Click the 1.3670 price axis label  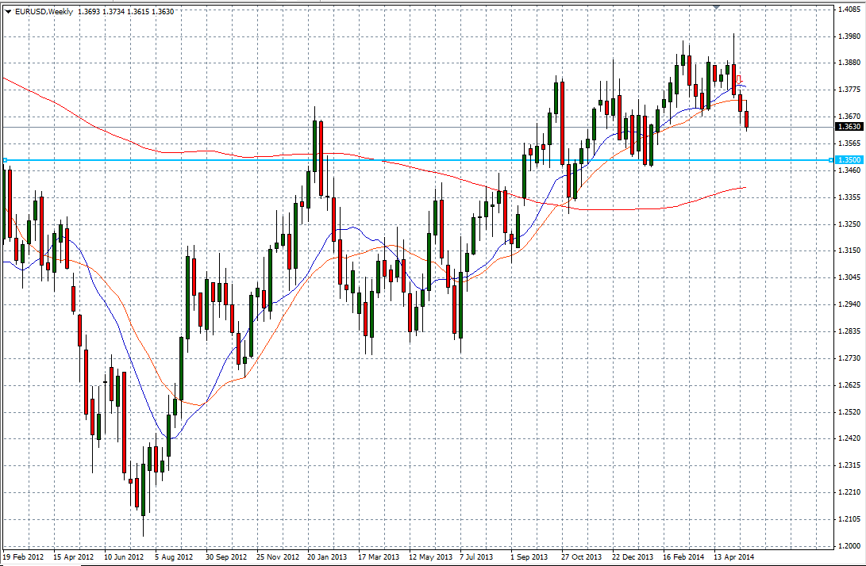click(849, 117)
